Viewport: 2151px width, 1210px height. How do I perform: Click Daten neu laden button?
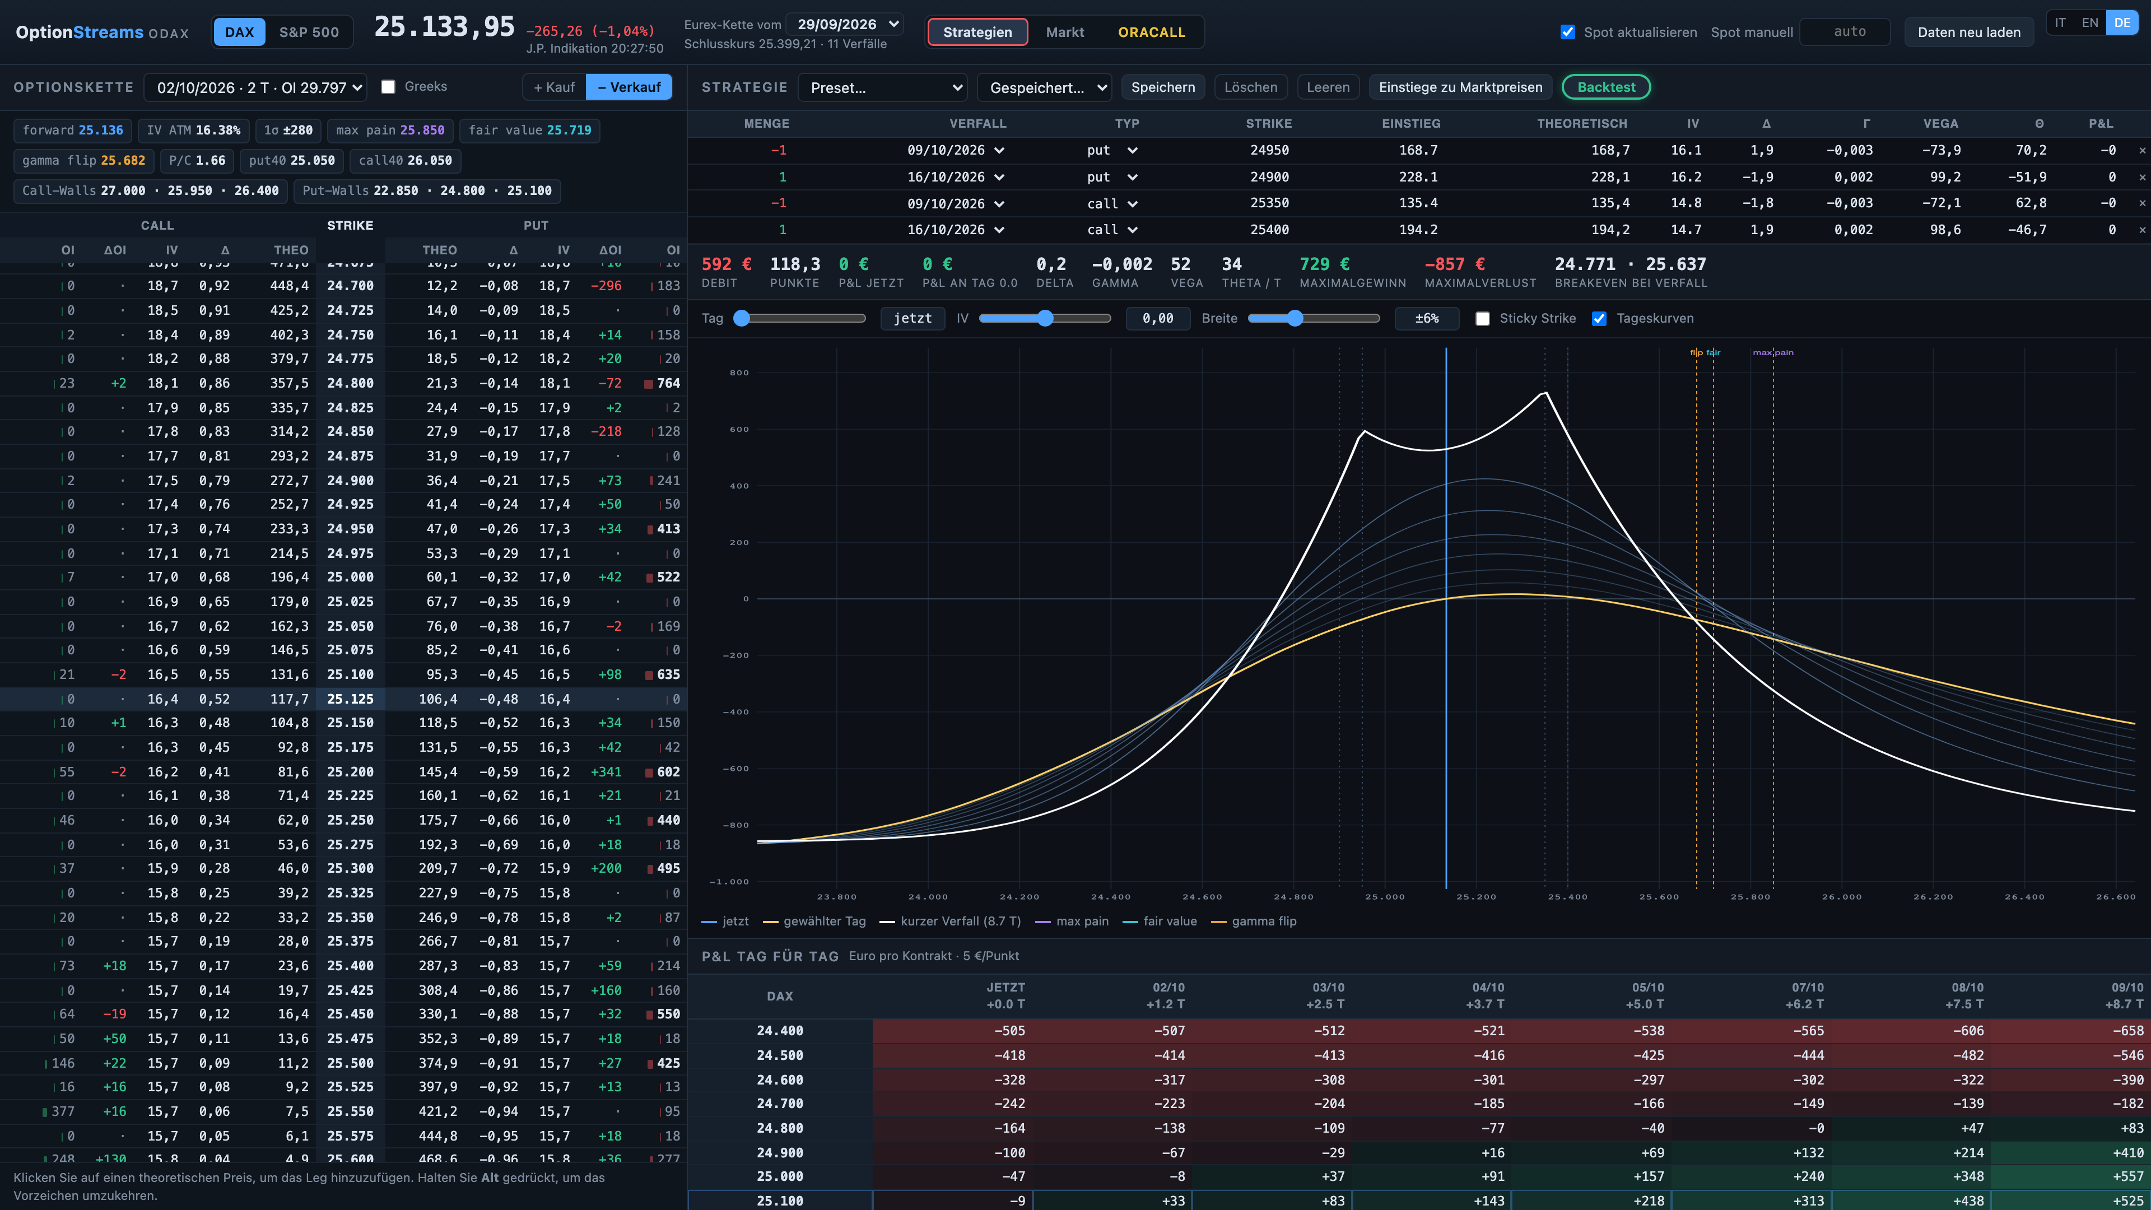click(x=1968, y=32)
